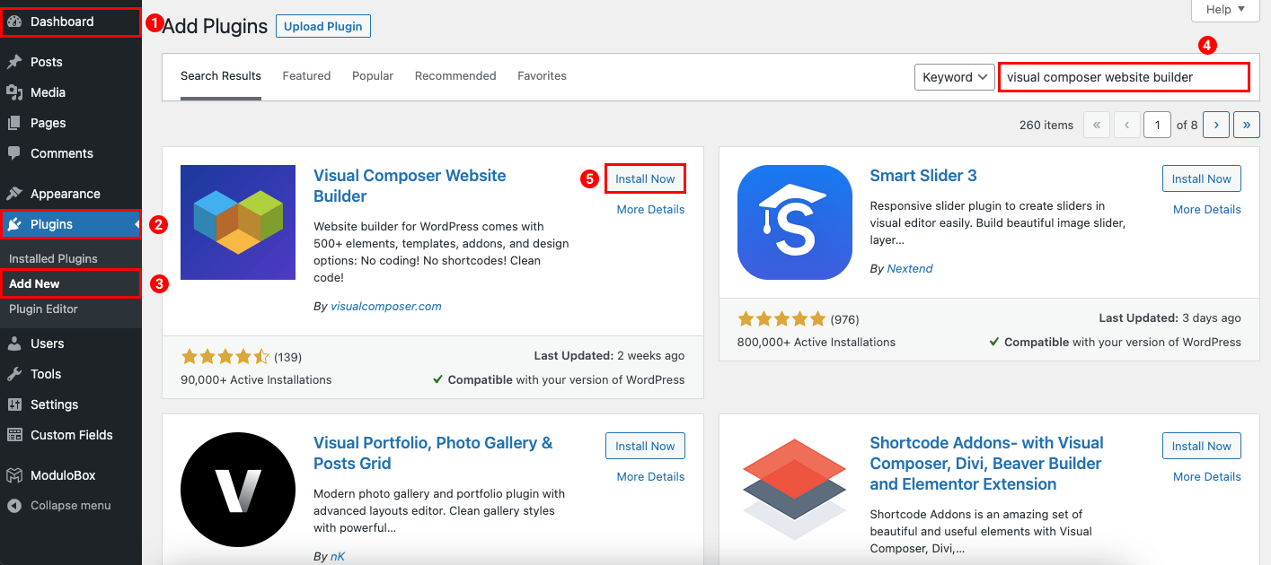Open More Details for Smart Slider 3
1271x565 pixels.
[1207, 209]
